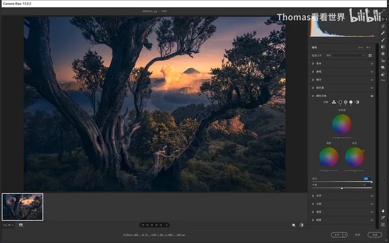Toggle visibility of Basic (基本) panel
389x243 pixels.
coord(372,63)
